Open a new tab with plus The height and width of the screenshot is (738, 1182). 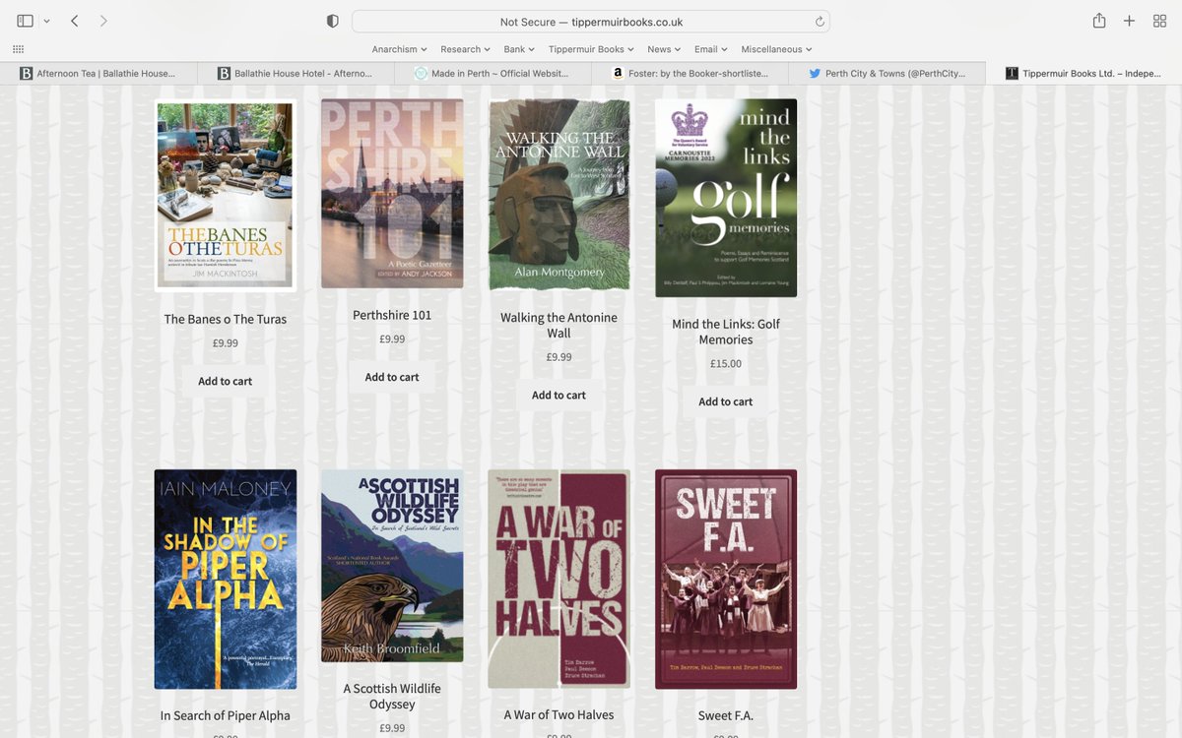tap(1130, 21)
